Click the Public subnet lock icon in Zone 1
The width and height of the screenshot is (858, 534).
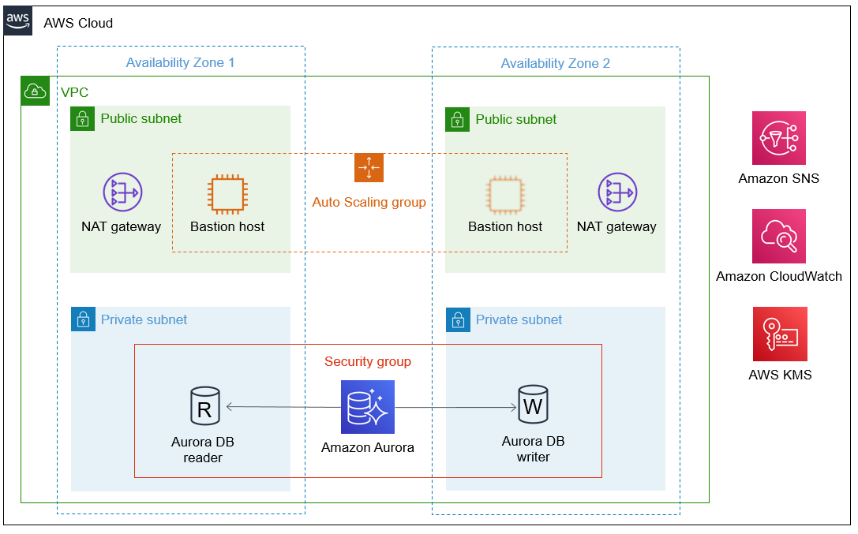click(83, 118)
